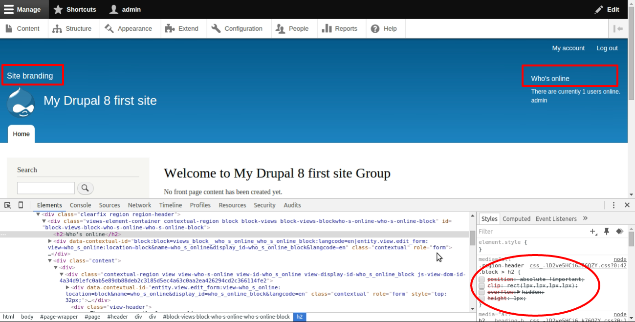The height and width of the screenshot is (322, 635).
Task: Click the Log out link
Action: tap(607, 48)
